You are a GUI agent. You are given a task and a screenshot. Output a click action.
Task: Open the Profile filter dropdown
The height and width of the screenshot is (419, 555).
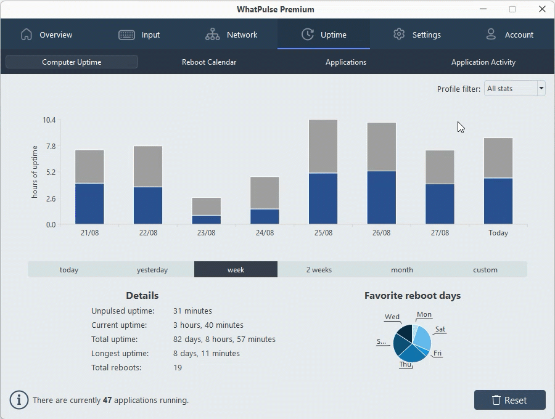pos(514,88)
